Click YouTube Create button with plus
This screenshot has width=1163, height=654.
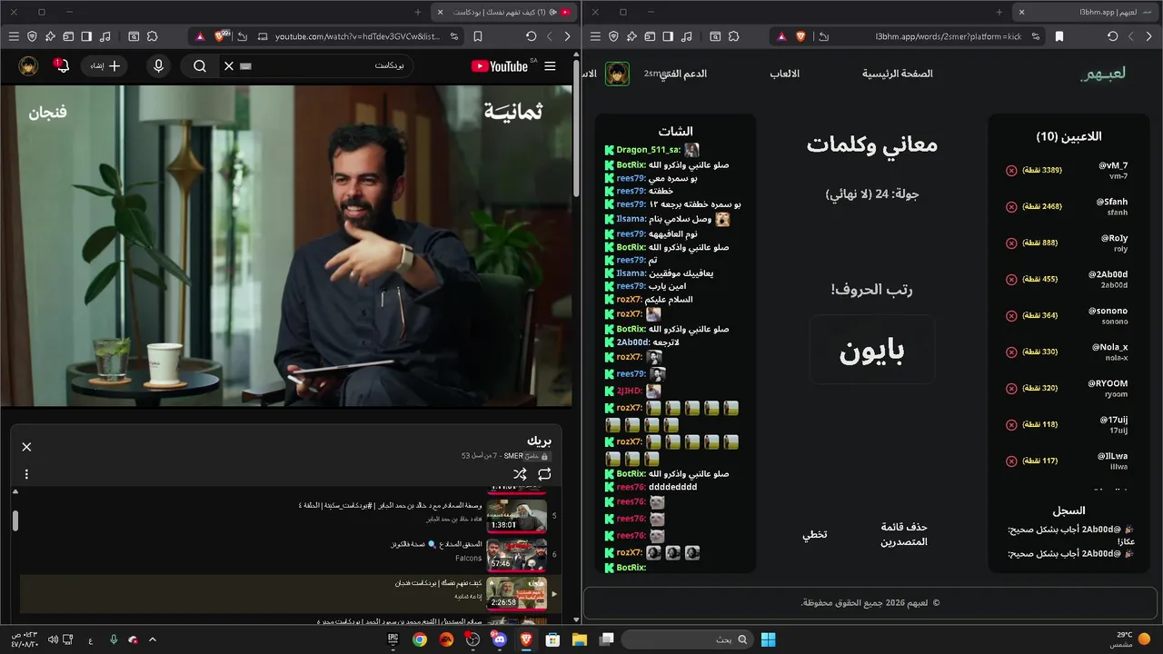tap(104, 66)
